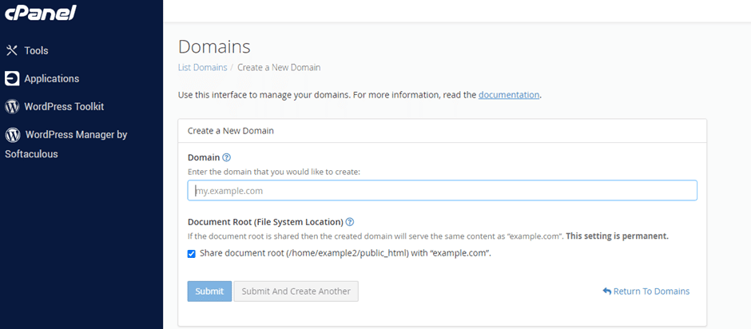Open the help icon beside Document Root
Image resolution: width=751 pixels, height=329 pixels.
pyautogui.click(x=350, y=222)
